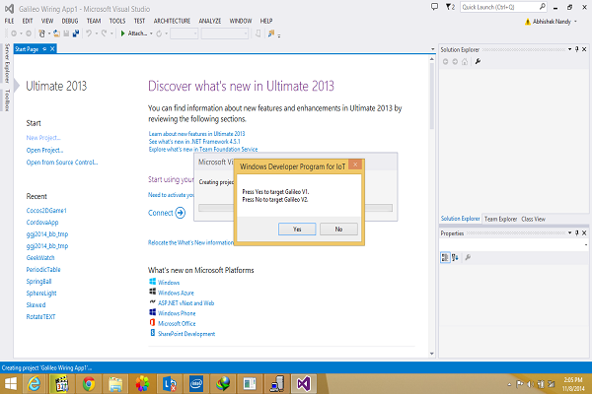This screenshot has width=592, height=394.
Task: Open the Solution Platforms combo box
Action: click(x=225, y=33)
